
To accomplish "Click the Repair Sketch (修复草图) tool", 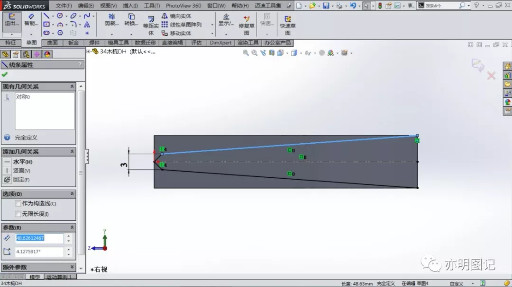I will coord(247,25).
